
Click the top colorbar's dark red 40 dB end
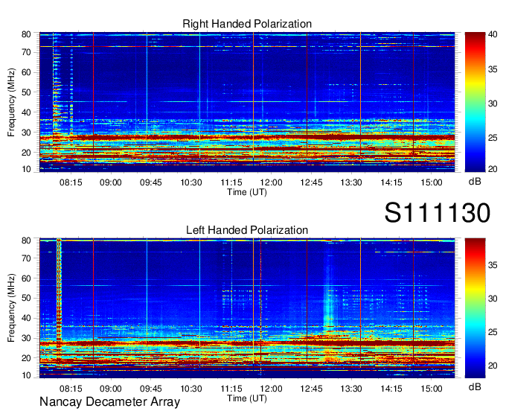475,35
